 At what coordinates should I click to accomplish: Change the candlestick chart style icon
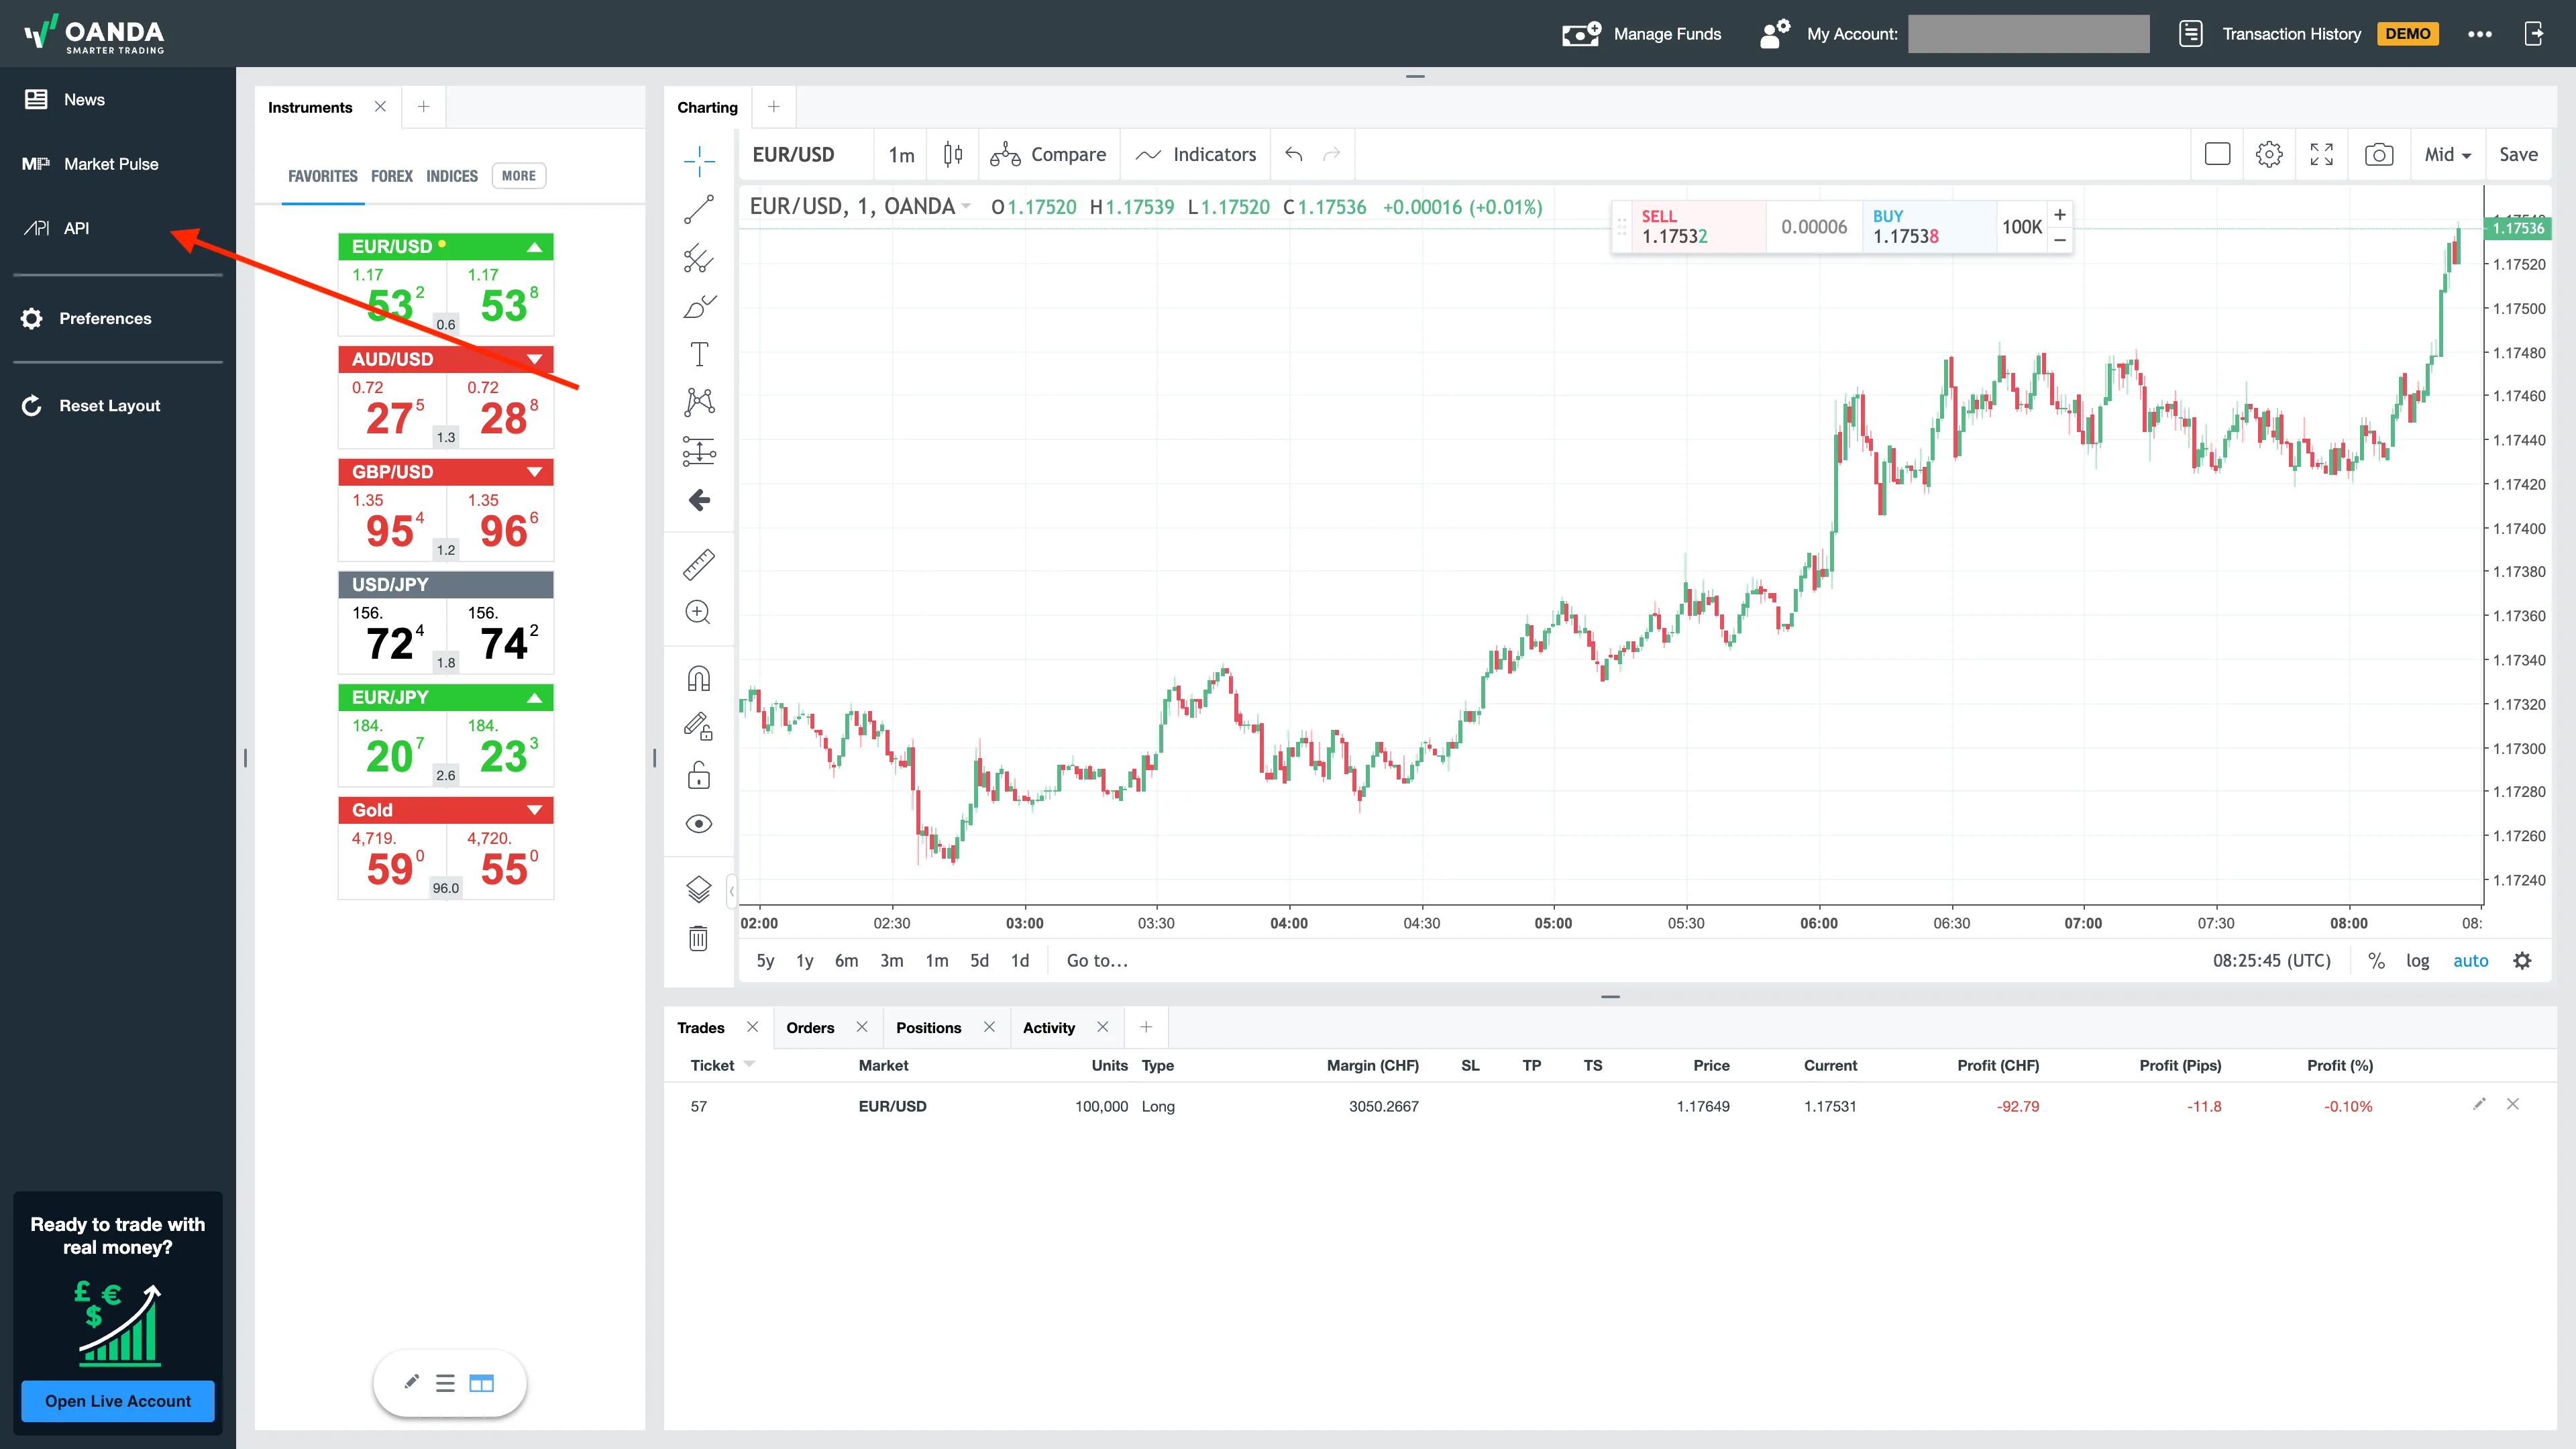click(x=952, y=154)
